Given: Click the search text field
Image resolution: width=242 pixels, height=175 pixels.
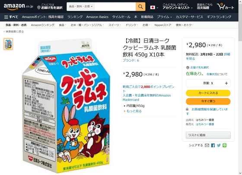Looking at the screenshot, I should point(115,6).
